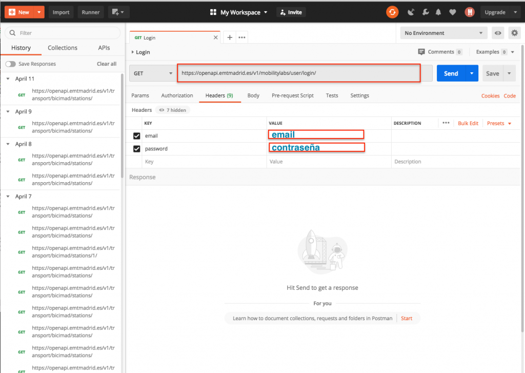Open the No Environment dropdown

[x=444, y=33]
